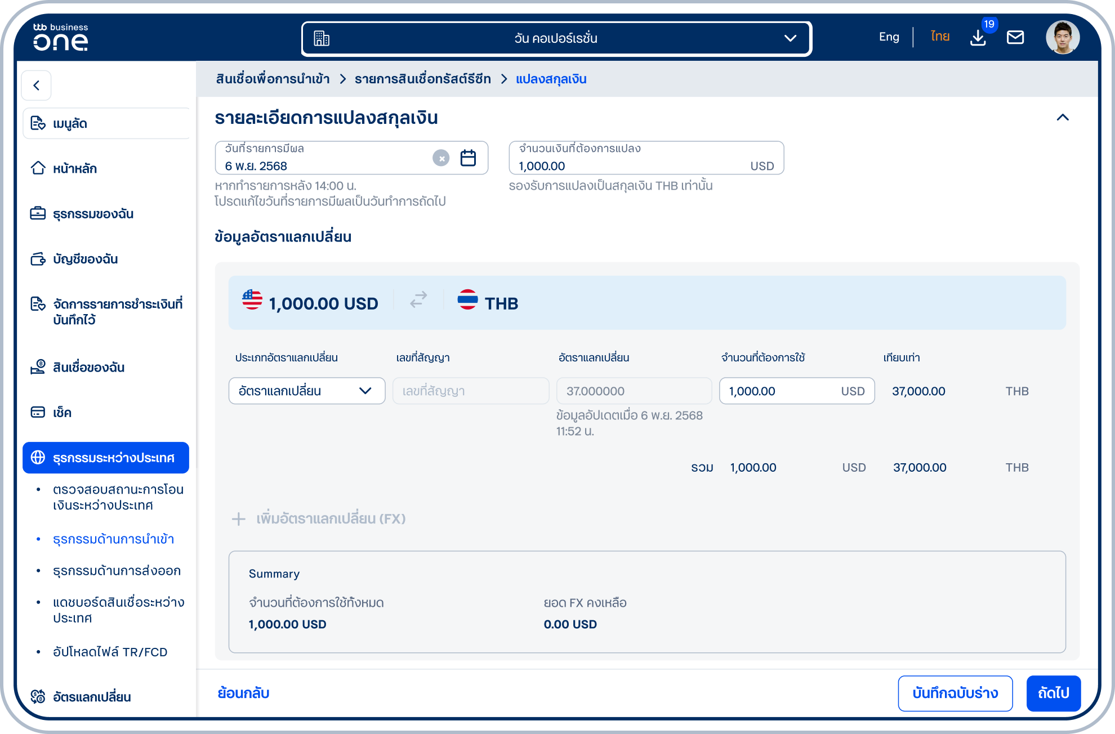This screenshot has height=734, width=1115.
Task: Switch language to Eng
Action: click(x=889, y=37)
